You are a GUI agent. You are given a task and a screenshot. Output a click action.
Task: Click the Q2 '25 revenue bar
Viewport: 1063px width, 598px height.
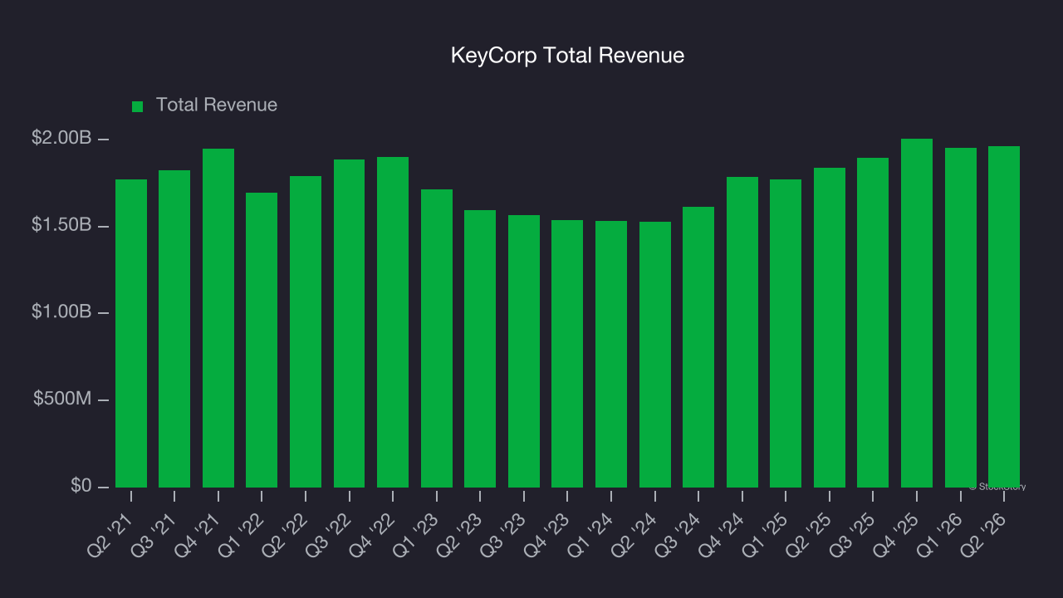830,328
